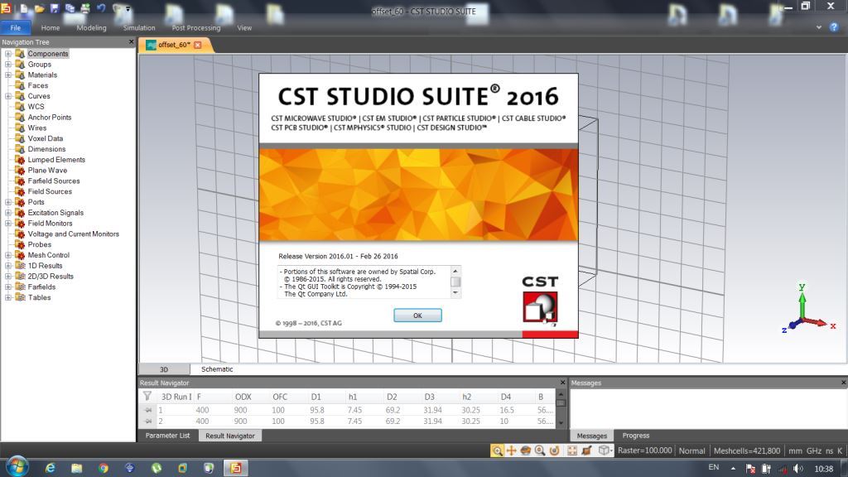Click the Meshcells=421,800 status bar entry
The image size is (848, 477).
coord(746,450)
